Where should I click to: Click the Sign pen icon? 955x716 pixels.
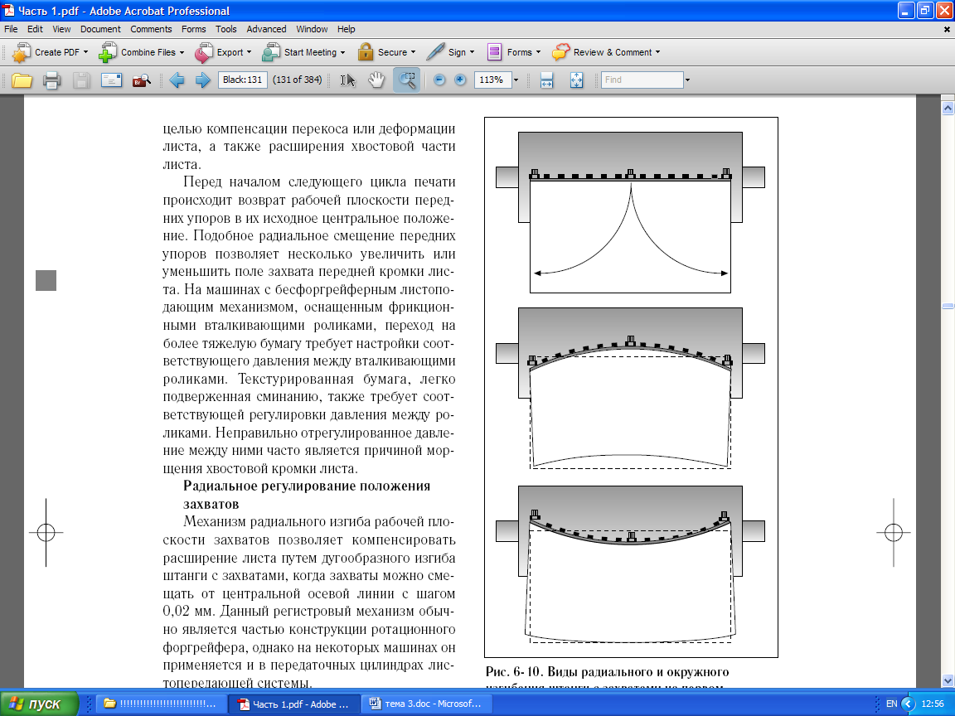[x=435, y=52]
